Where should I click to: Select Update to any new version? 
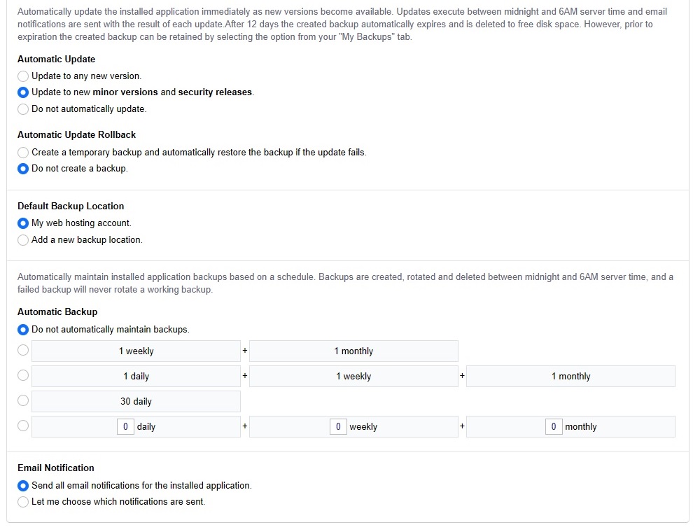click(x=22, y=76)
